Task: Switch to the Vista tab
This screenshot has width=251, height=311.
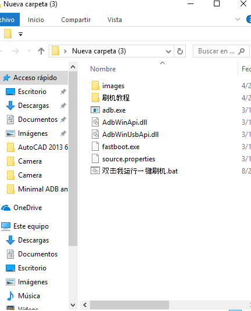Action: (114, 20)
